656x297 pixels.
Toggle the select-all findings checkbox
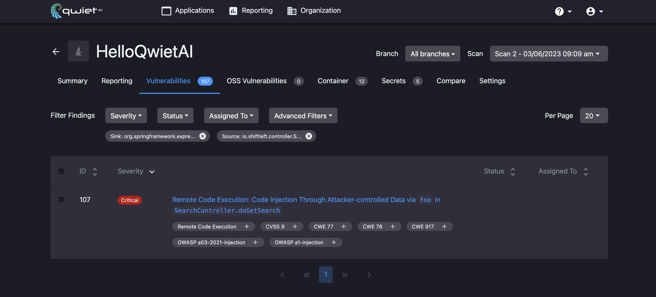coord(62,171)
